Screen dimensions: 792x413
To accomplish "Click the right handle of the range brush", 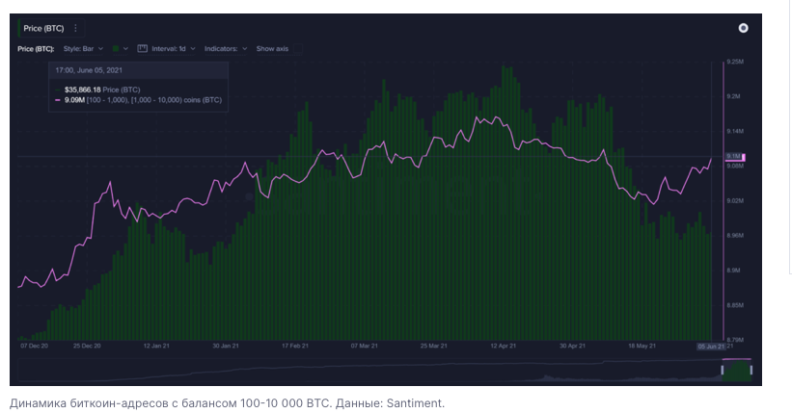I will click(x=751, y=370).
